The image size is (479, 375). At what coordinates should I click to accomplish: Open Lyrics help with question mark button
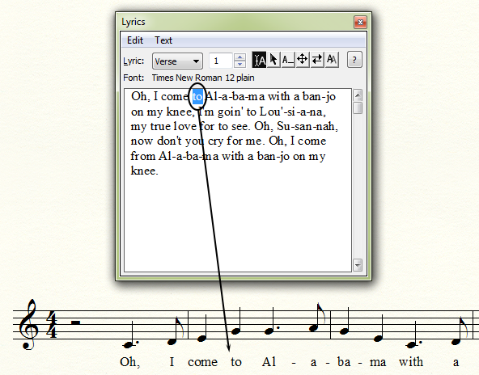click(354, 60)
